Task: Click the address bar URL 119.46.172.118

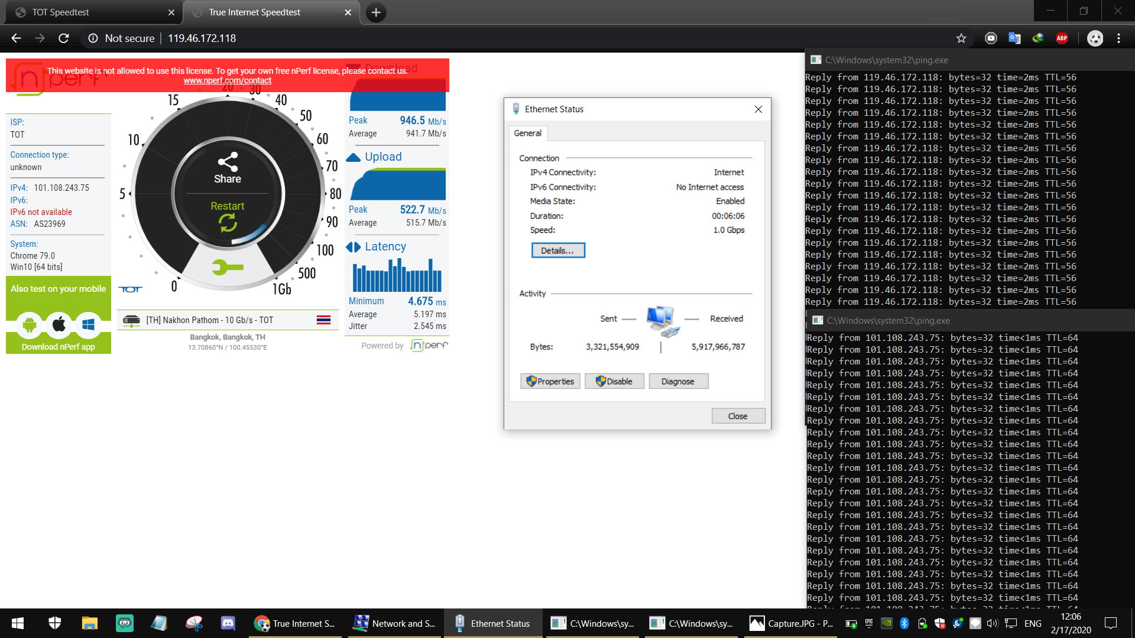Action: 202,38
